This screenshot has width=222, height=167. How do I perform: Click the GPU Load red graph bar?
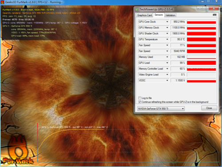201,63
